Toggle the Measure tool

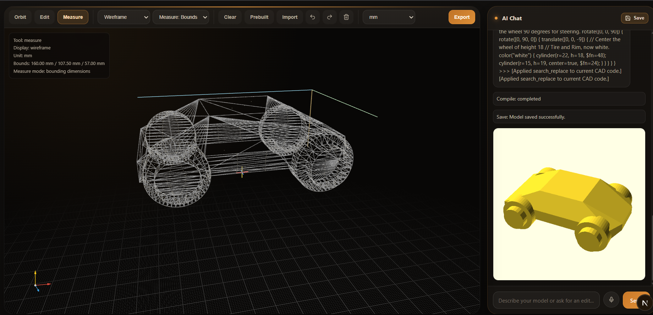pyautogui.click(x=73, y=17)
